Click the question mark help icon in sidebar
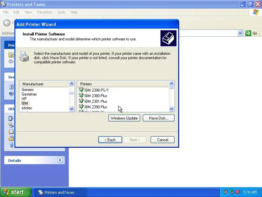 click(x=11, y=87)
